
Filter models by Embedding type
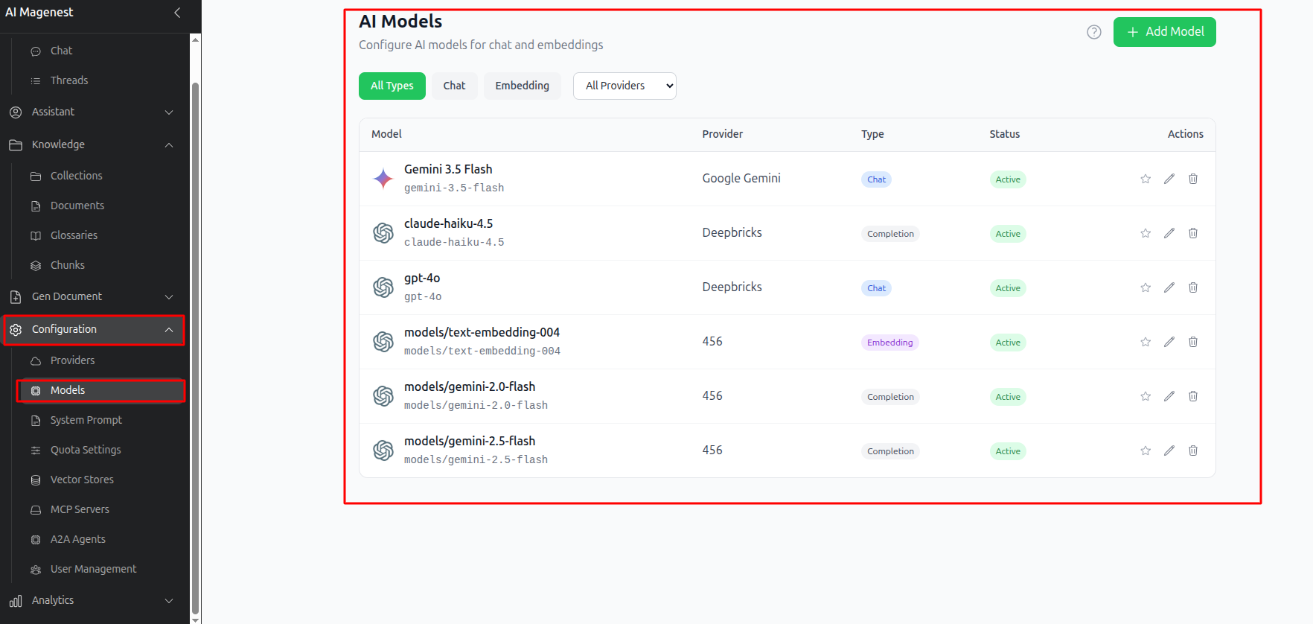click(x=523, y=86)
